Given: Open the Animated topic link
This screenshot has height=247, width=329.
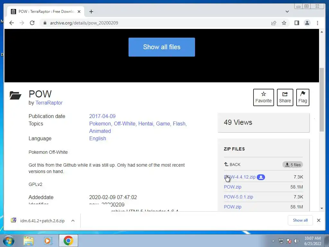Looking at the screenshot, I should pos(100,131).
